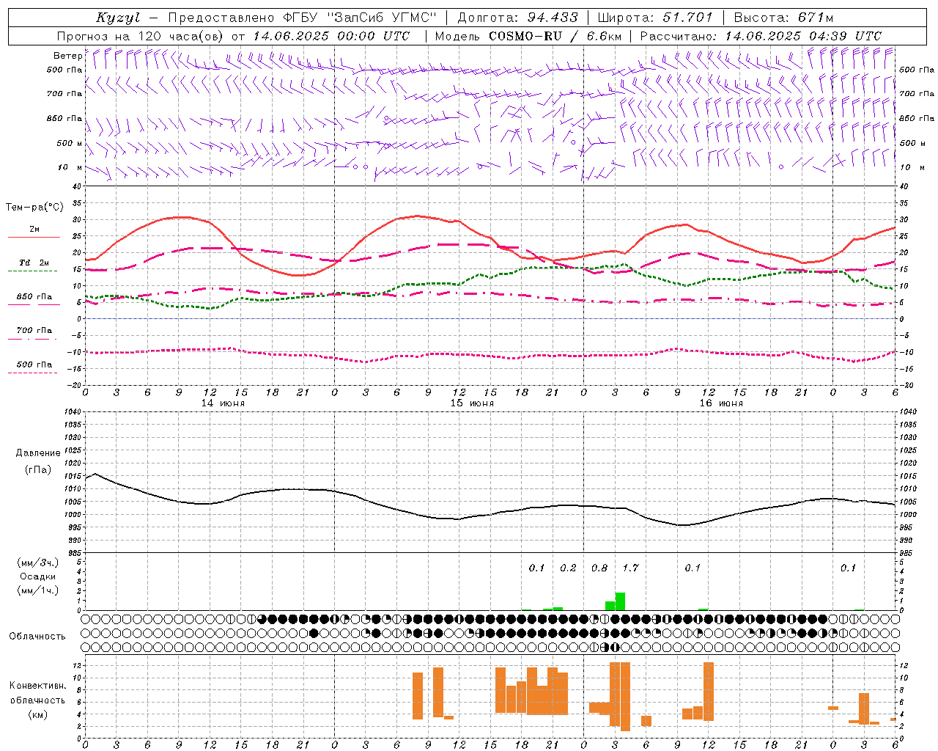Click the 'Тем-ра(°C)' temperature label
This screenshot has height=751, width=938.
35,208
